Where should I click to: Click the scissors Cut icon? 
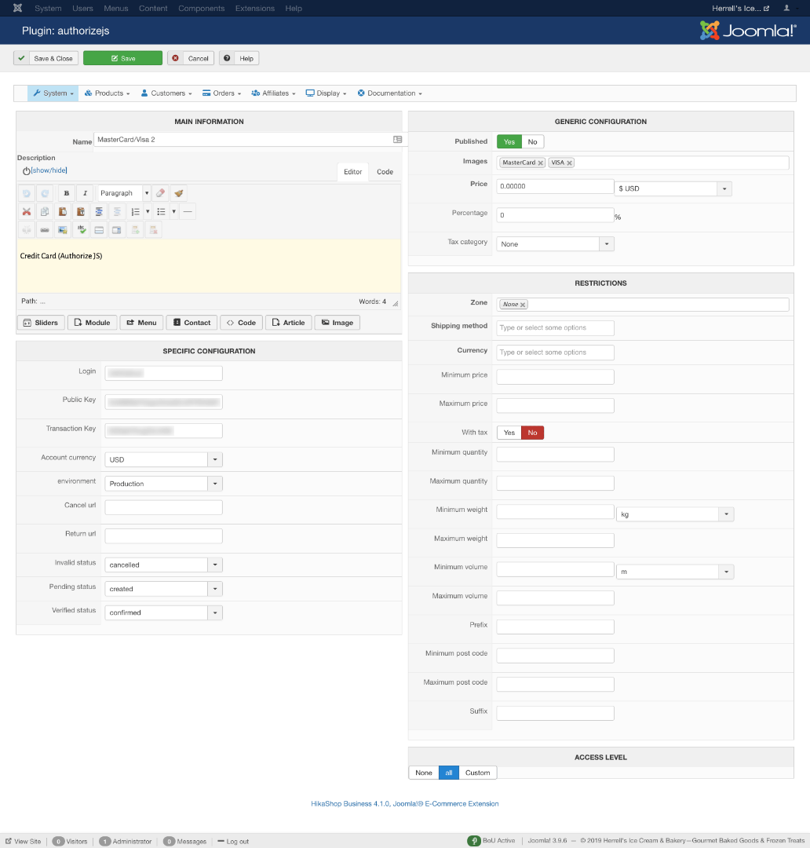coord(27,211)
